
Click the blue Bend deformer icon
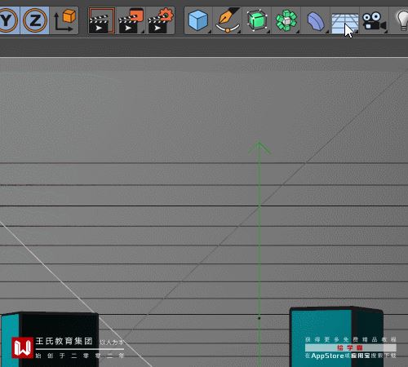(x=316, y=20)
